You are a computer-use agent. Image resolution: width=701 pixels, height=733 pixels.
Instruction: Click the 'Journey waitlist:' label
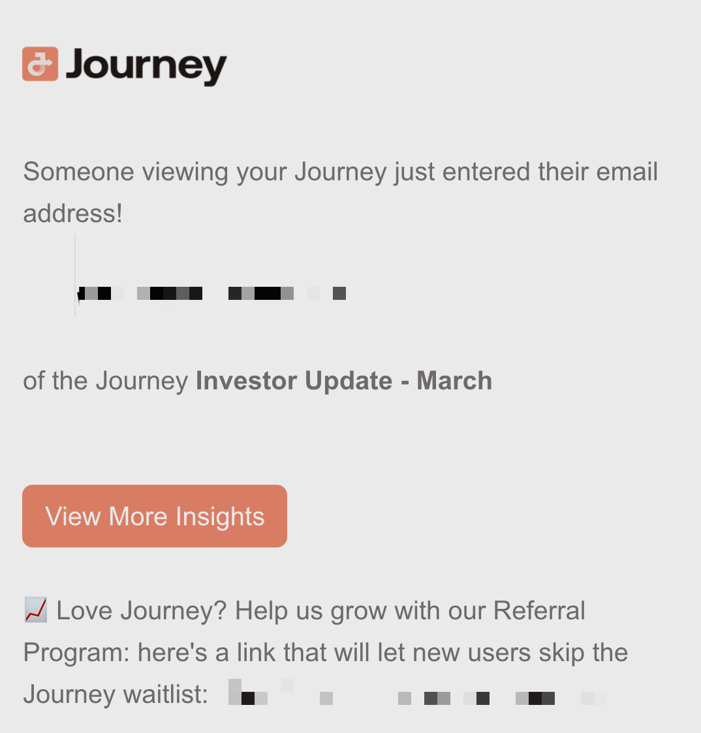(x=116, y=694)
